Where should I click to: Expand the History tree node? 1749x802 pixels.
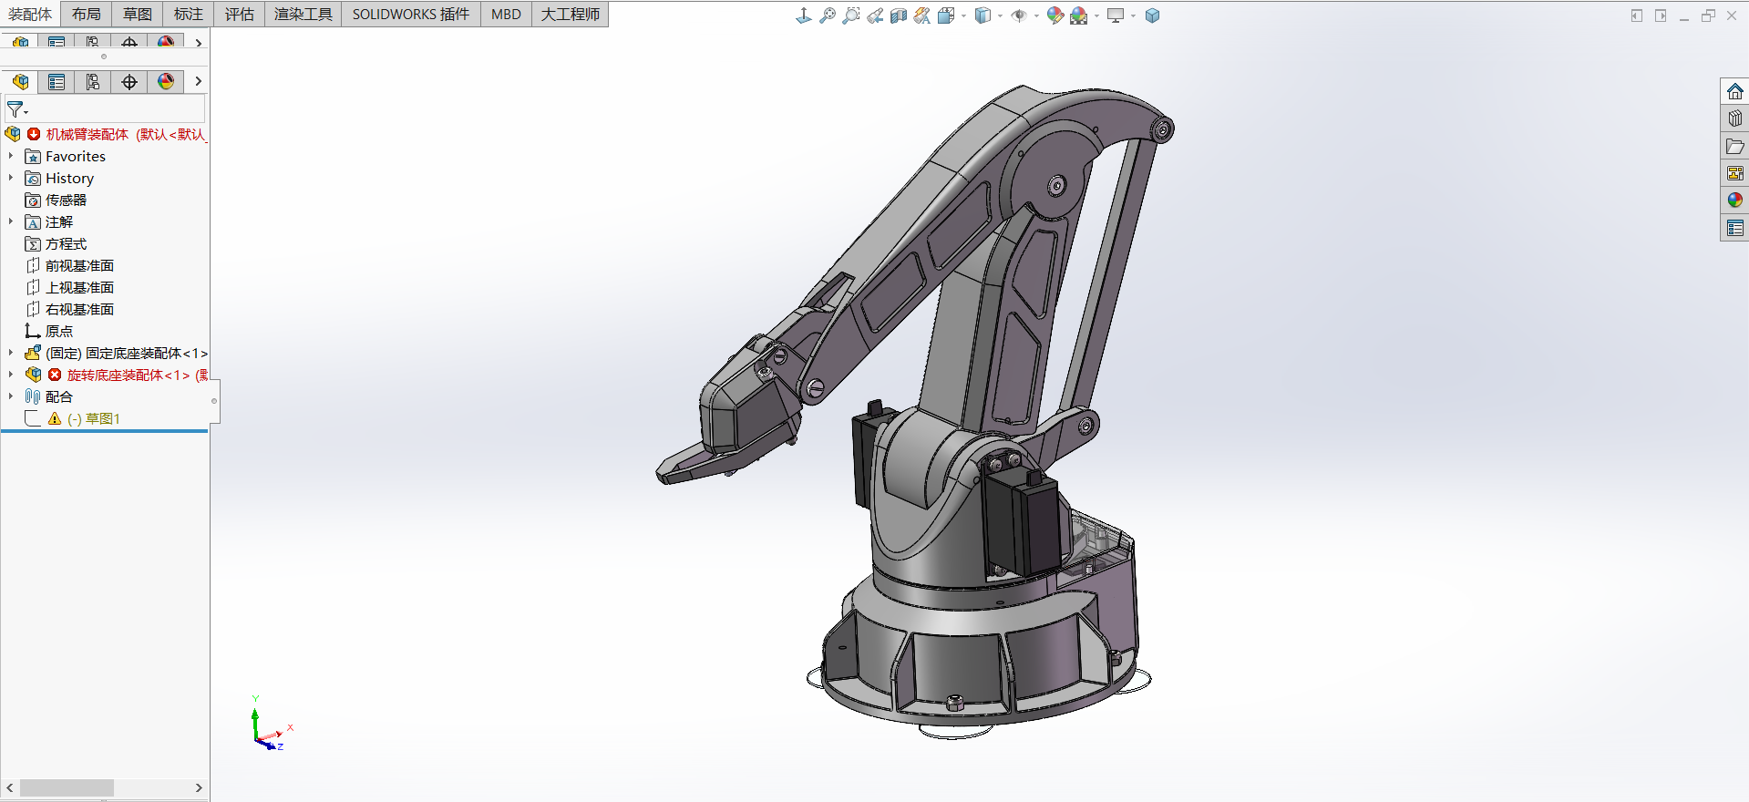point(11,179)
